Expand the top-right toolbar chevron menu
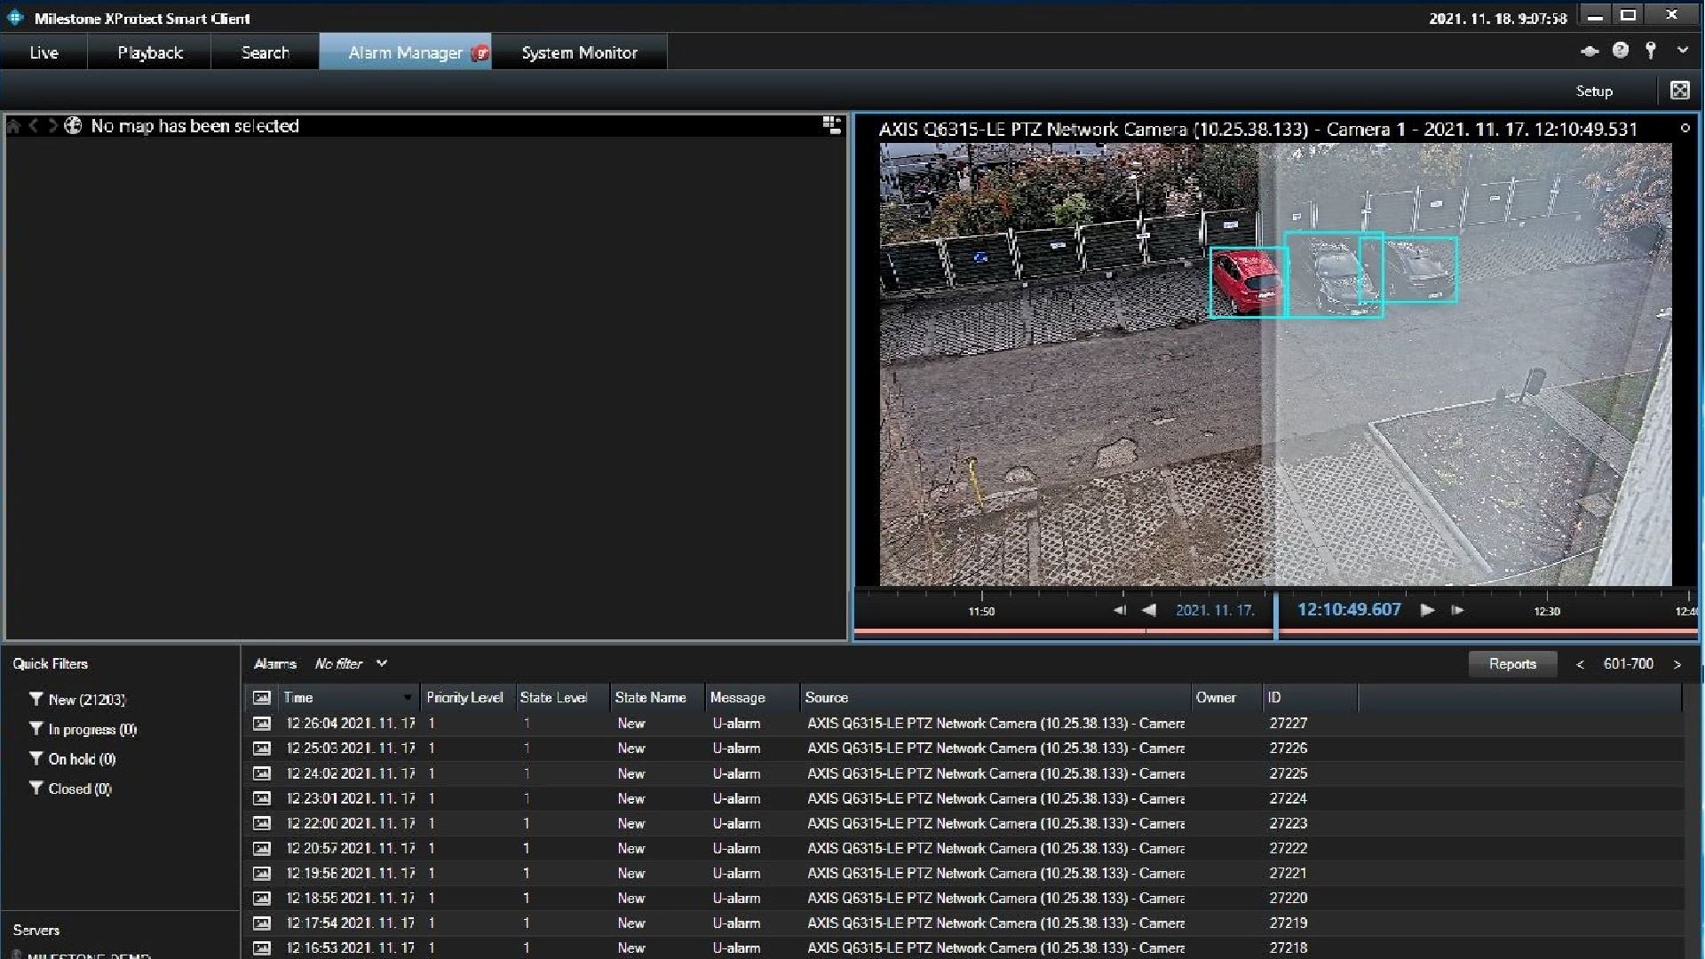Viewport: 1705px width, 959px height. coord(1683,51)
